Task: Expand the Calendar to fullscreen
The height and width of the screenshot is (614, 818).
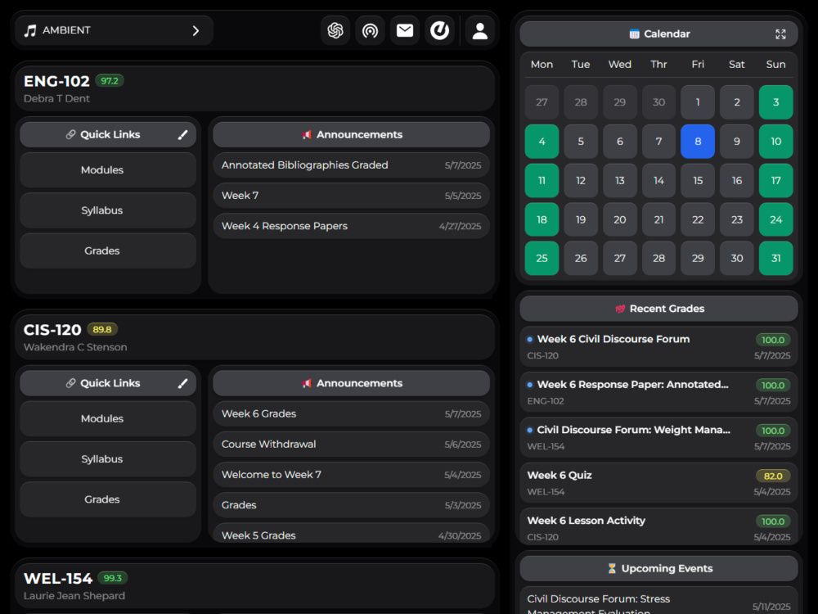Action: click(x=780, y=34)
